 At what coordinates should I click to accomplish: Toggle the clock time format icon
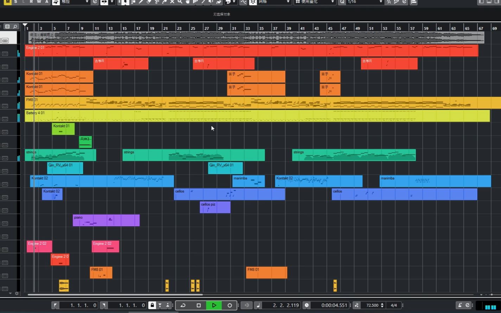[x=306, y=305]
